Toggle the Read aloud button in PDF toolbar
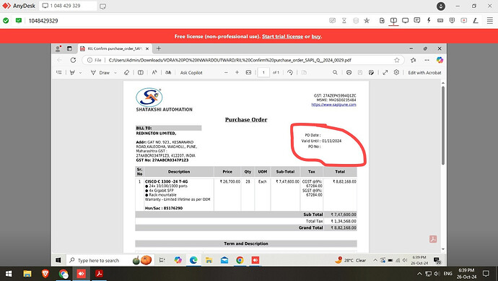The image size is (498, 281). click(154, 72)
